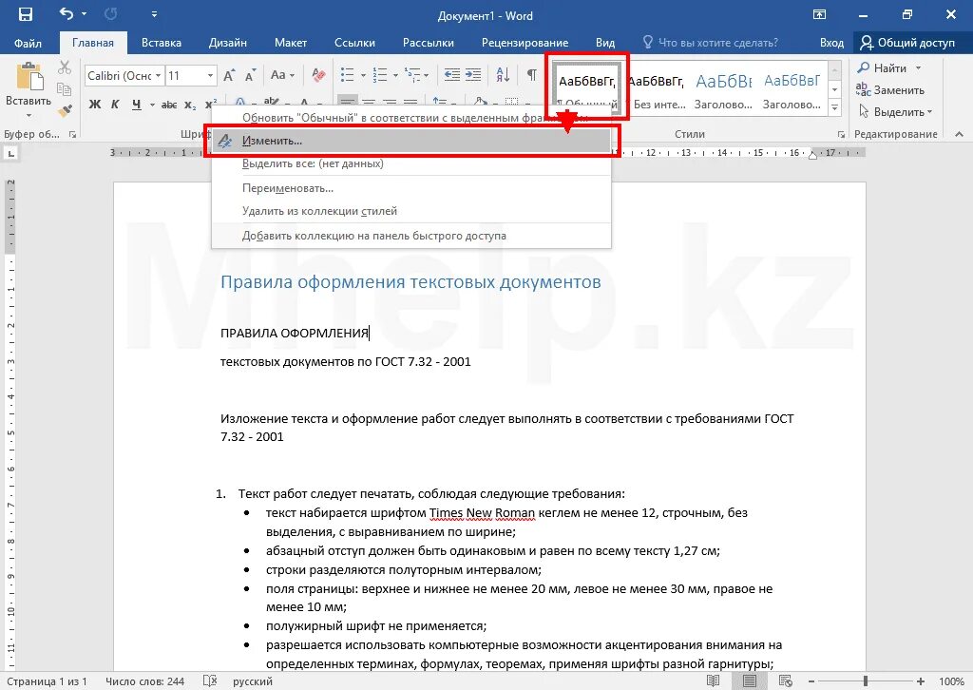
Task: Toggle the paragraph marks ¶ button
Action: (x=532, y=75)
